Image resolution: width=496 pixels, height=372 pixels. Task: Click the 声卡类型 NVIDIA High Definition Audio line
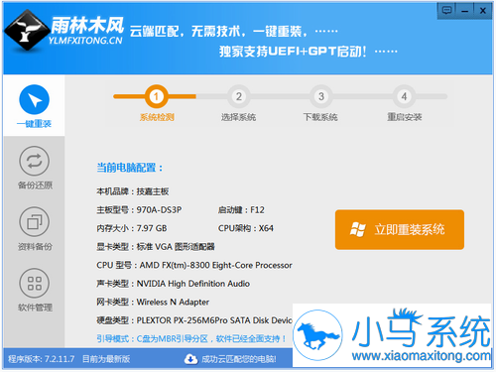[173, 284]
